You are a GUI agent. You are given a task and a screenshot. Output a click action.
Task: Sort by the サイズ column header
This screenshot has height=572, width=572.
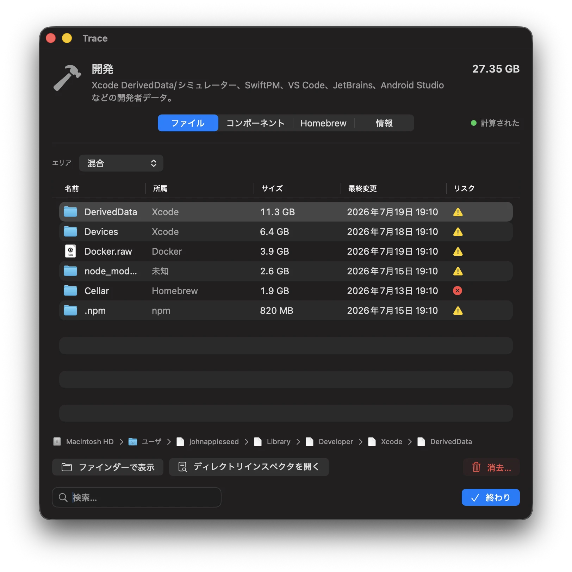pos(272,188)
